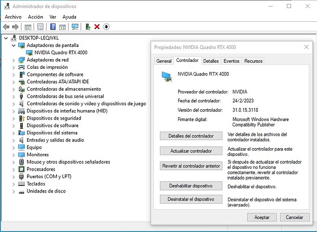
Task: Click the show/hide console tree icon
Action: pos(28,27)
